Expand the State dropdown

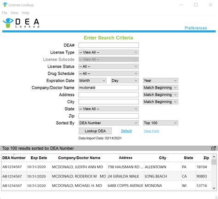tap(109, 109)
